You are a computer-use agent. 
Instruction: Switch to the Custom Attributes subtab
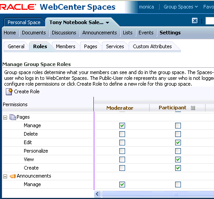click(x=152, y=46)
